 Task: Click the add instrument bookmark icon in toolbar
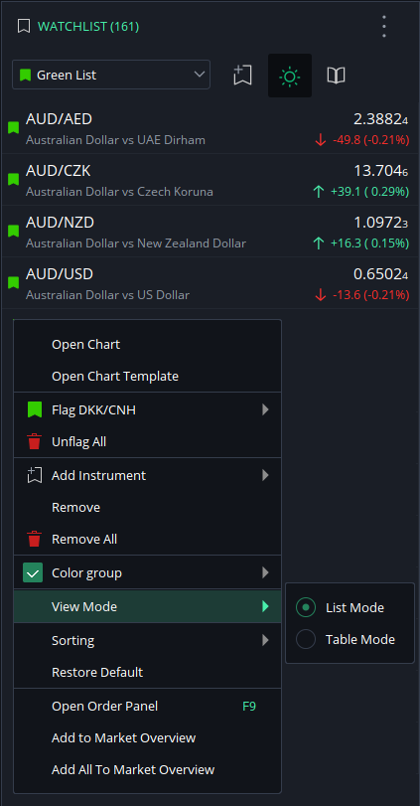click(x=242, y=76)
